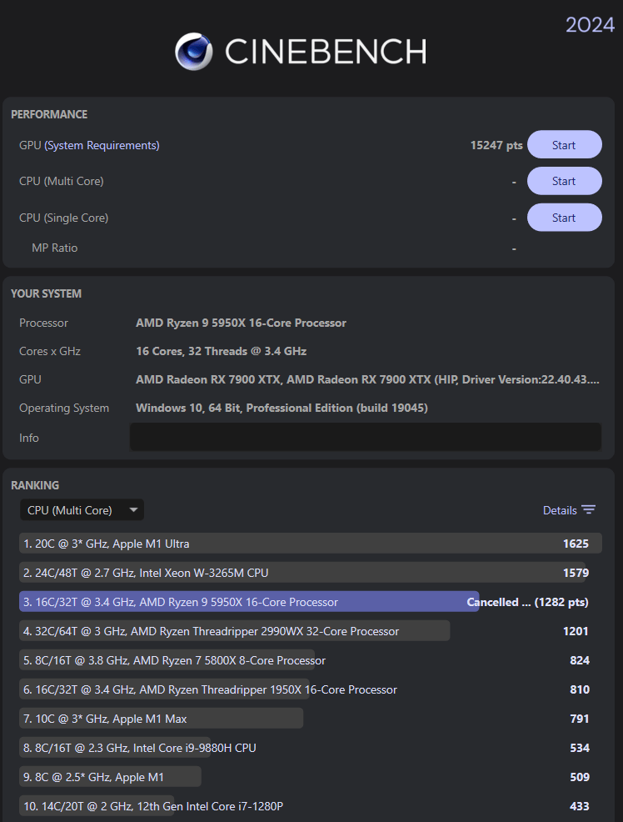Open the Details ranking view
This screenshot has width=623, height=822.
[x=569, y=510]
